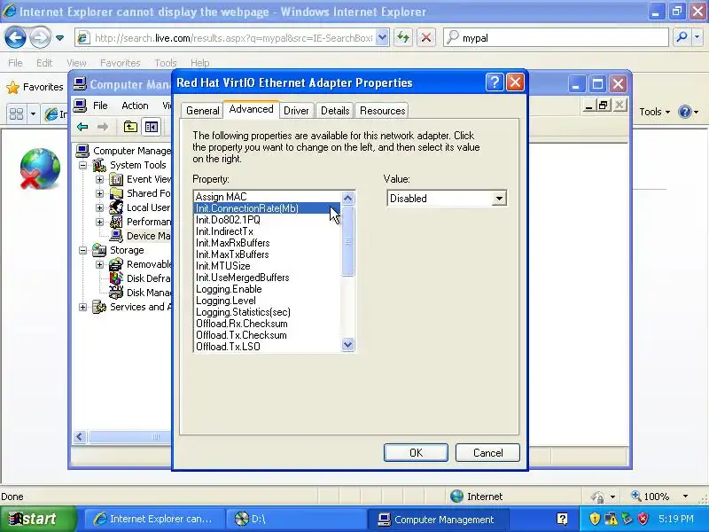Click the IE Help question mark icon
The height and width of the screenshot is (532, 709).
click(685, 112)
